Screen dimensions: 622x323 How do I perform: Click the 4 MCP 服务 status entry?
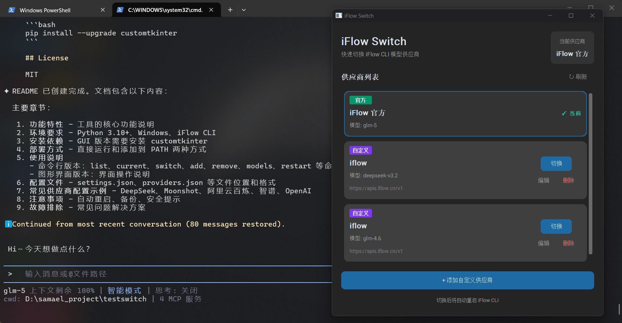(180, 299)
